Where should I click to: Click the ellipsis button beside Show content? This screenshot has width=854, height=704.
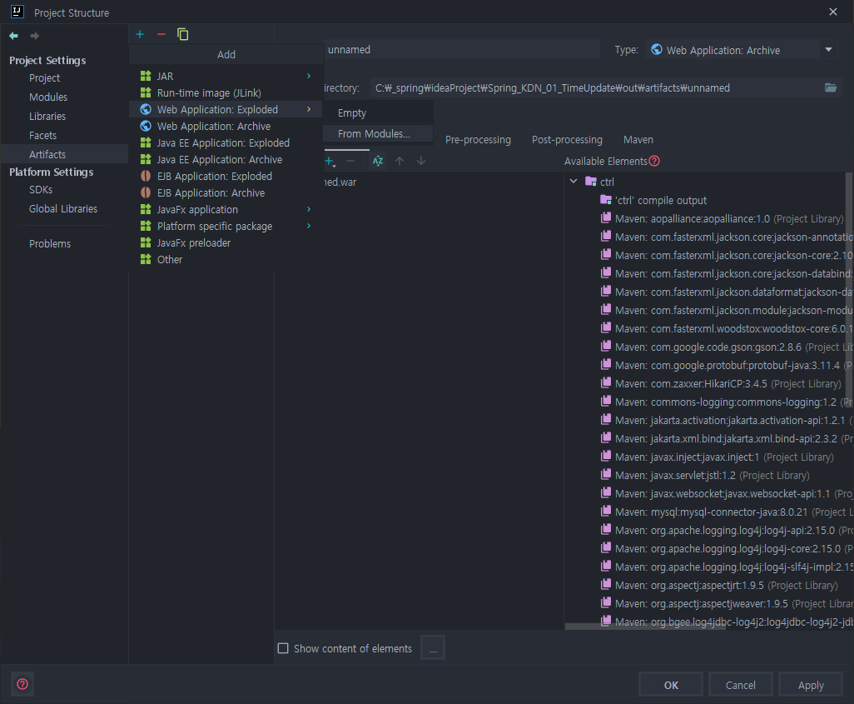pyautogui.click(x=433, y=648)
